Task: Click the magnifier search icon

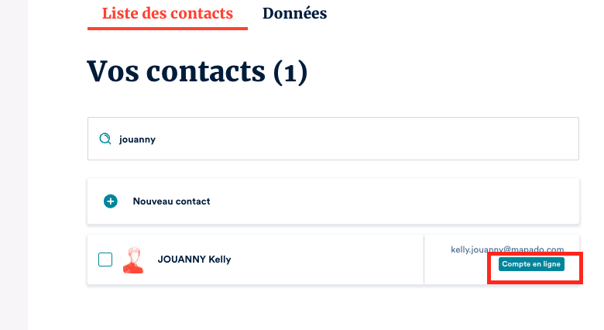Action: click(x=105, y=139)
